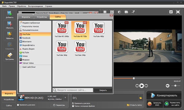Image resolution: width=184 pixels, height=110 pixels.
Task: Click the crop frame toolbar icon
Action: click(105, 12)
